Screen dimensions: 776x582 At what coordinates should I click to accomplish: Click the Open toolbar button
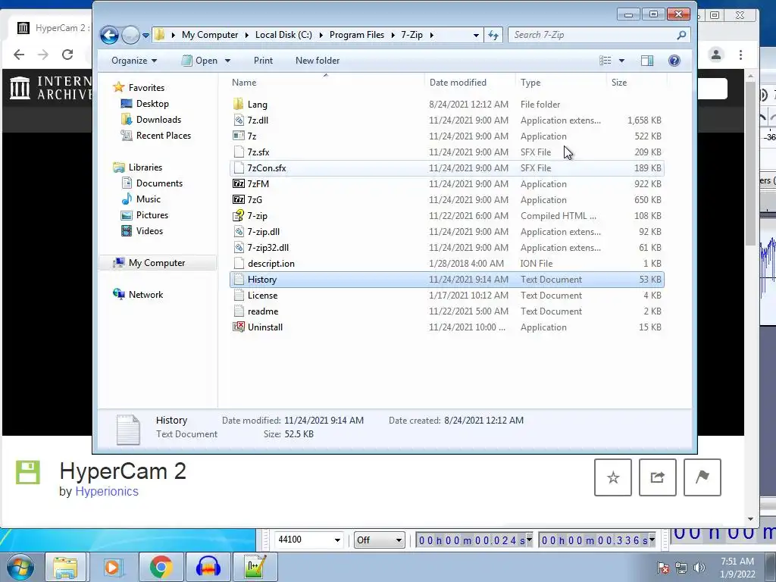(200, 61)
